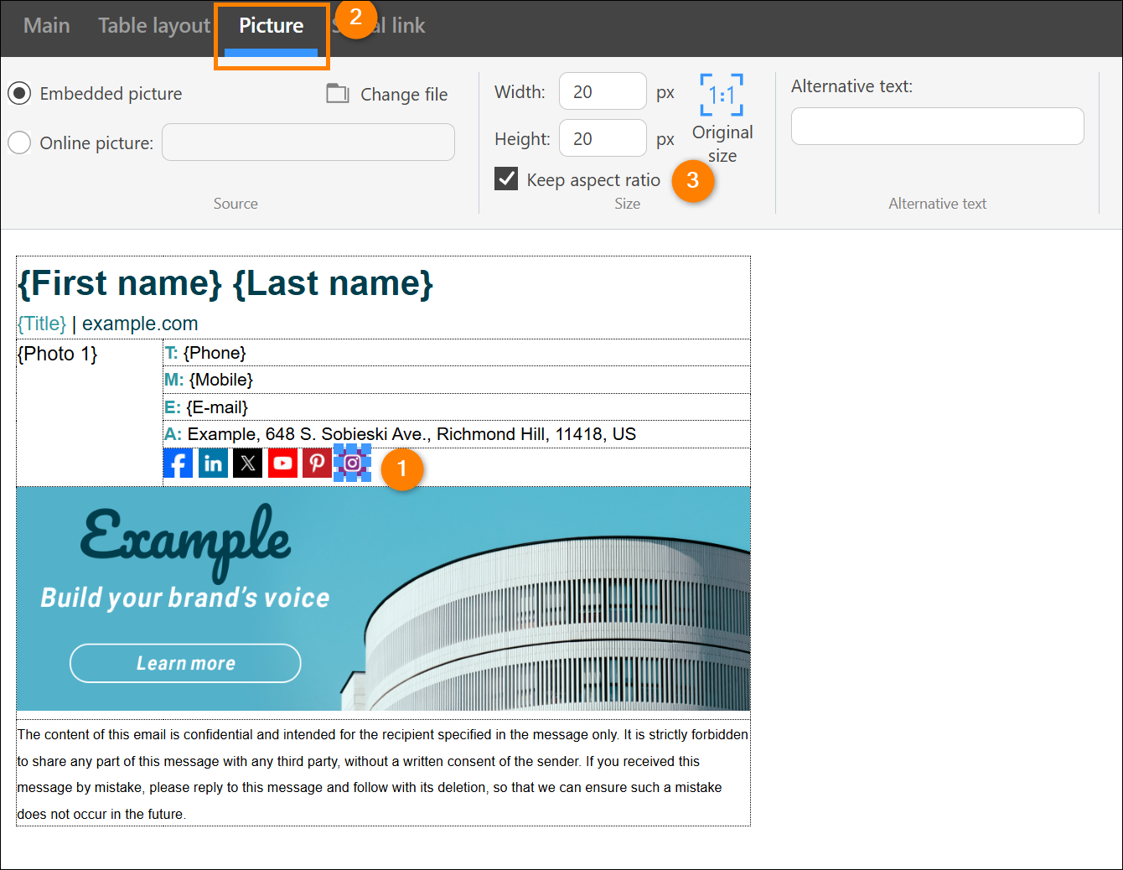The image size is (1123, 870).
Task: Select the Instagram social icon
Action: pyautogui.click(x=353, y=463)
